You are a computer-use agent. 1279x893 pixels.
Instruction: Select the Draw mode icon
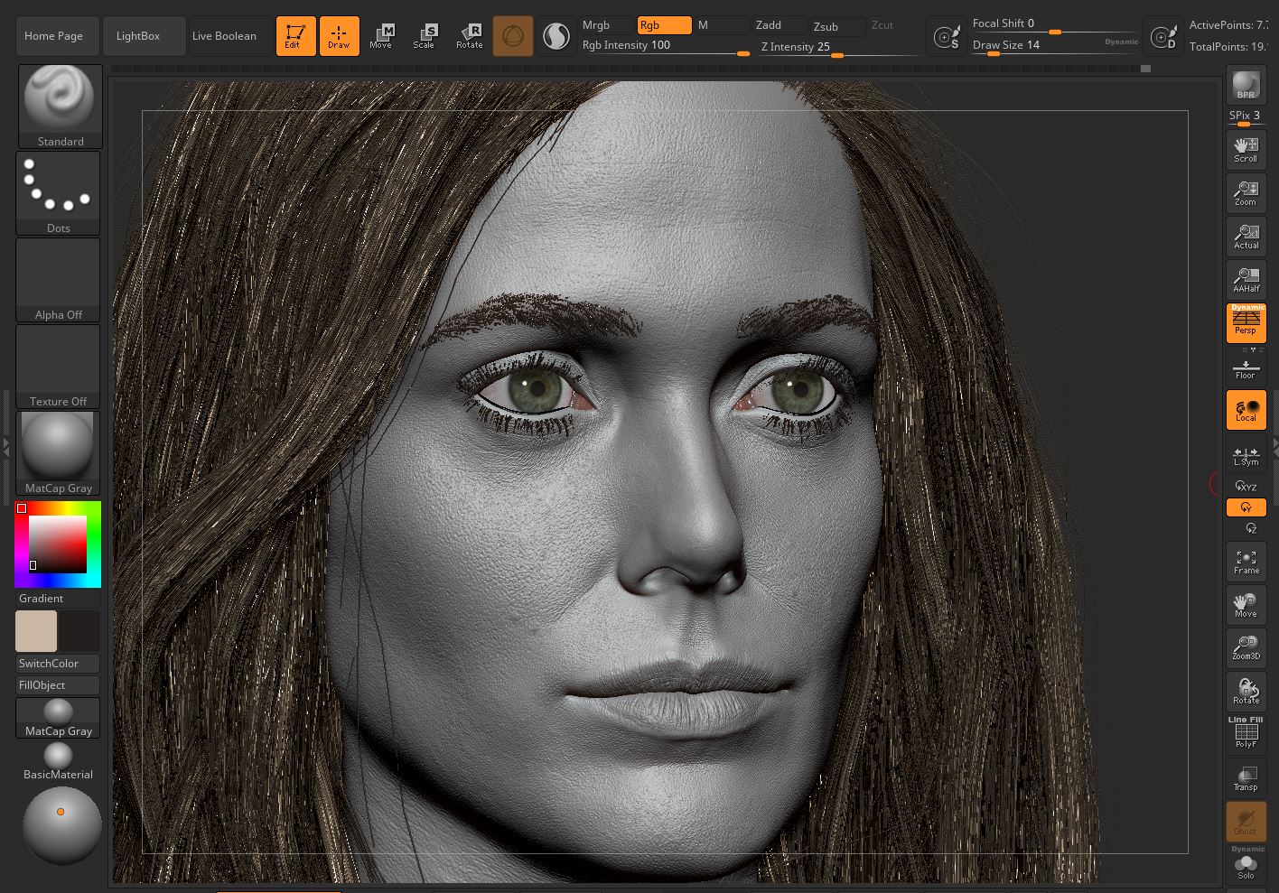coord(340,36)
